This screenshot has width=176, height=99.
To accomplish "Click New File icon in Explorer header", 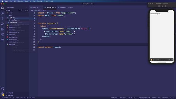I will (20, 10).
